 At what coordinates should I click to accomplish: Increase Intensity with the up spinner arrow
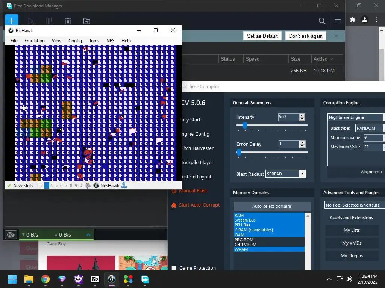tap(302, 115)
